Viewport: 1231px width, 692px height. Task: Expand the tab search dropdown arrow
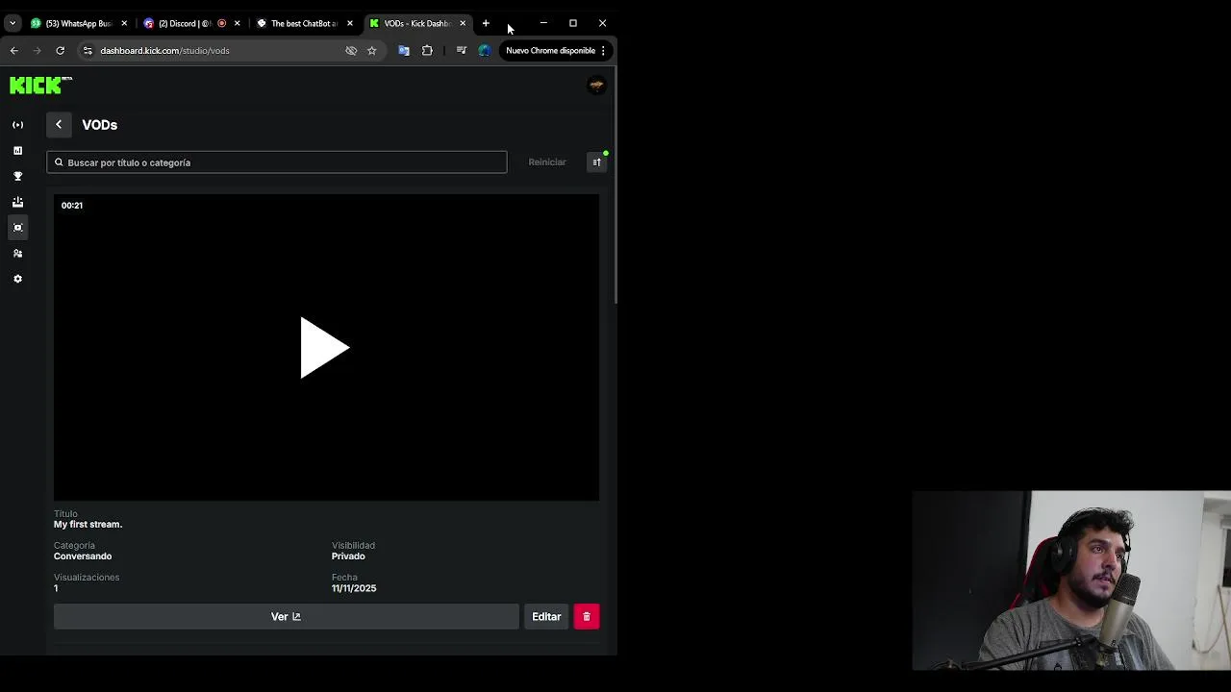point(12,23)
